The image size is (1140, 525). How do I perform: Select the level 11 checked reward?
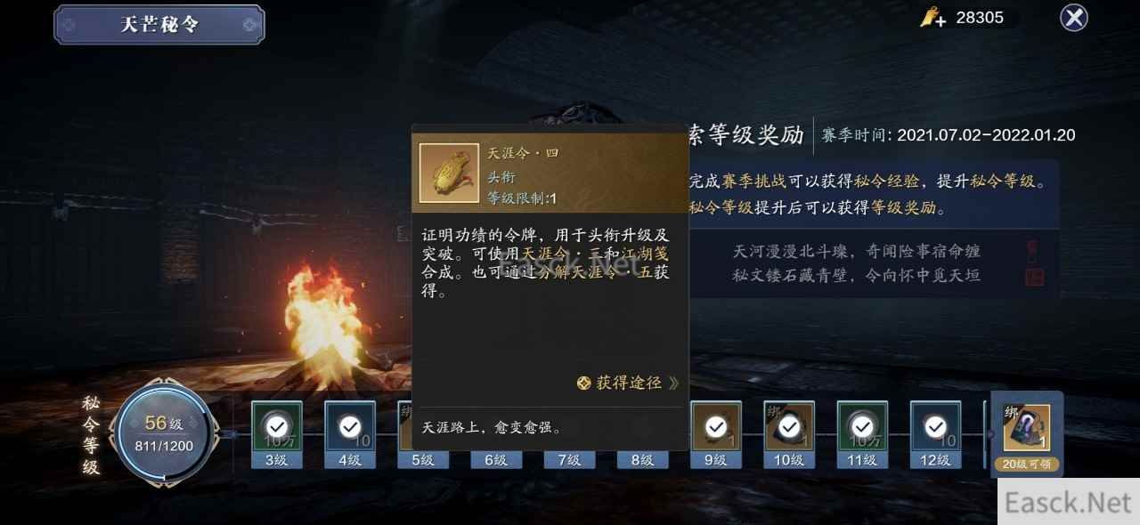pos(861,426)
